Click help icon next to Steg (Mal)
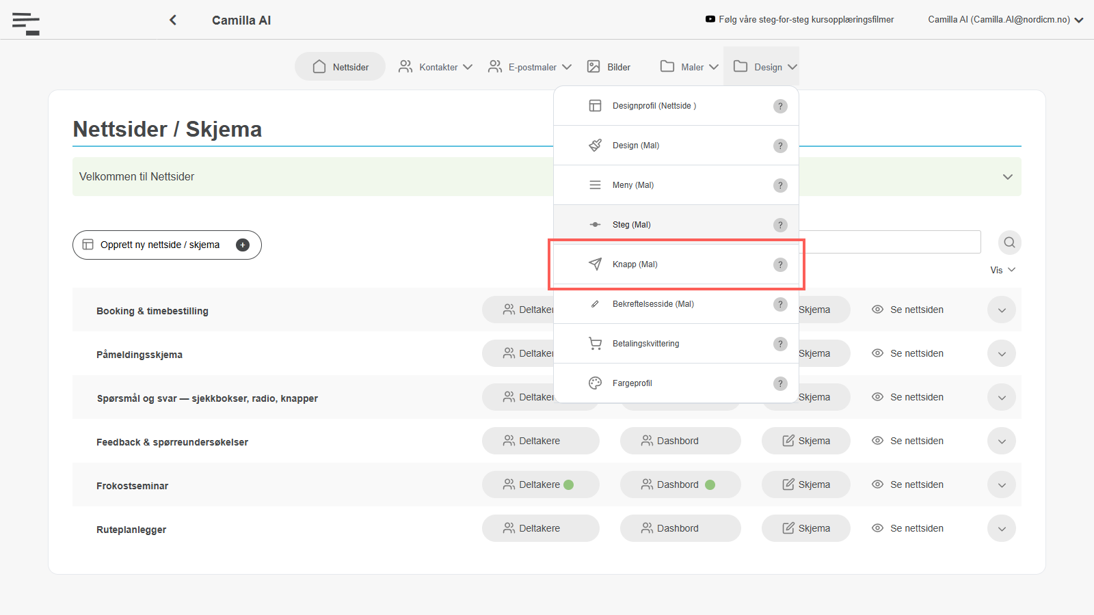The image size is (1094, 615). click(x=780, y=225)
